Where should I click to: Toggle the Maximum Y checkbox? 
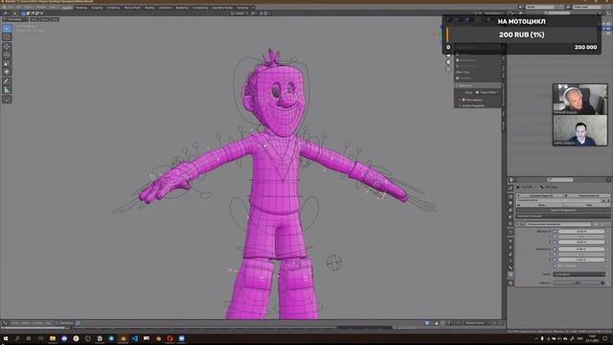point(555,254)
